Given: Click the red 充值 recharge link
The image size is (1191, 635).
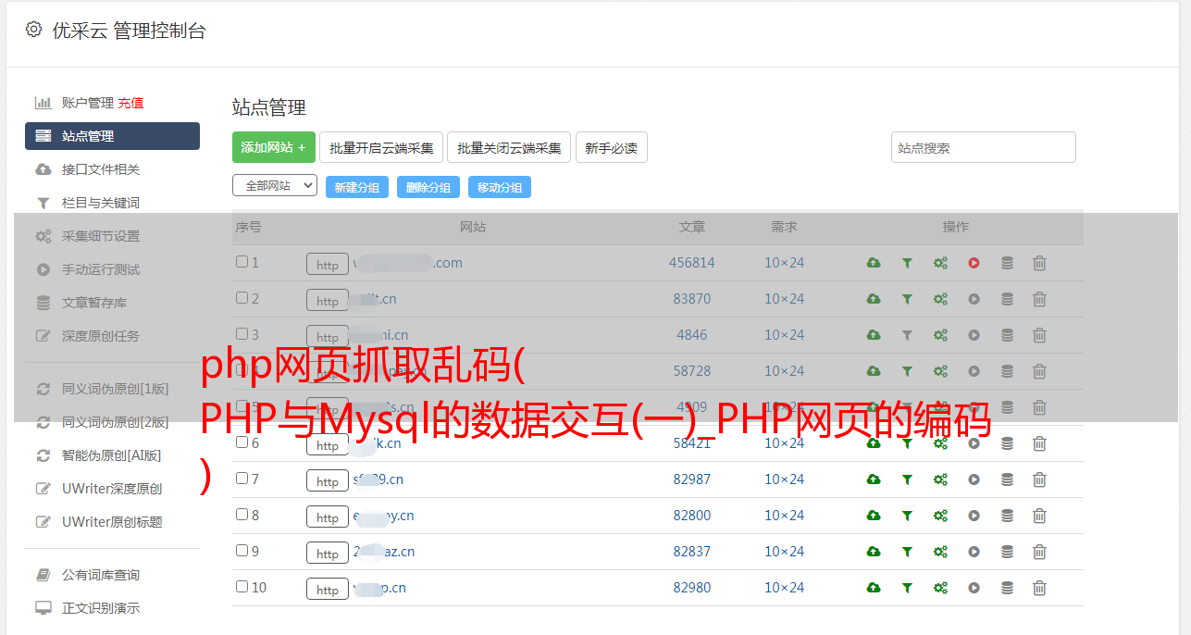Looking at the screenshot, I should [130, 103].
